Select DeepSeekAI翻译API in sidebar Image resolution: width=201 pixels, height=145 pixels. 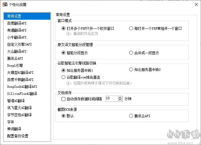(27, 87)
